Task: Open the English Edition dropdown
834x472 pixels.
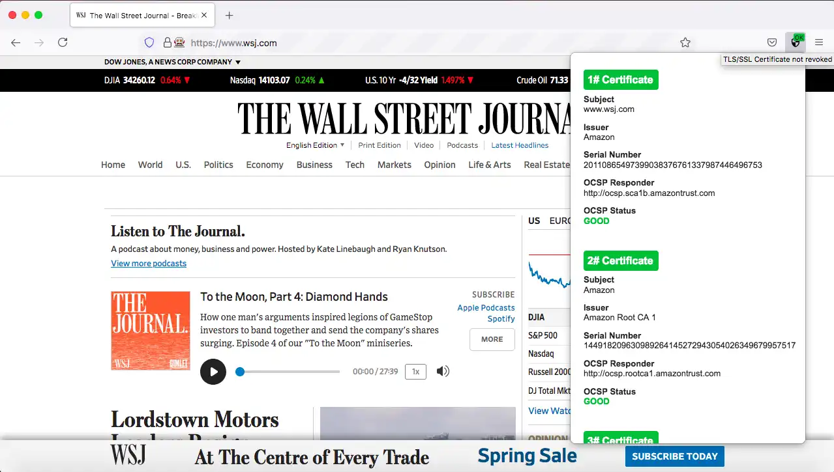Action: [x=315, y=145]
